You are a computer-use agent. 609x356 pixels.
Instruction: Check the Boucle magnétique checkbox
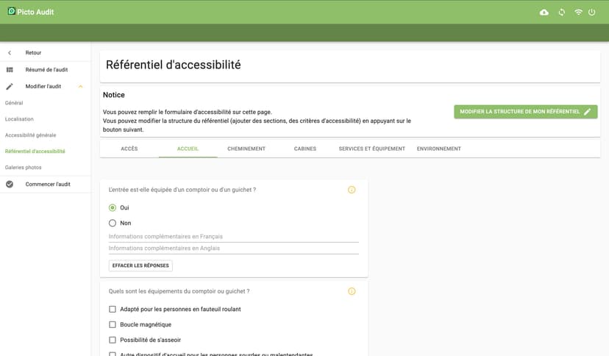(113, 325)
